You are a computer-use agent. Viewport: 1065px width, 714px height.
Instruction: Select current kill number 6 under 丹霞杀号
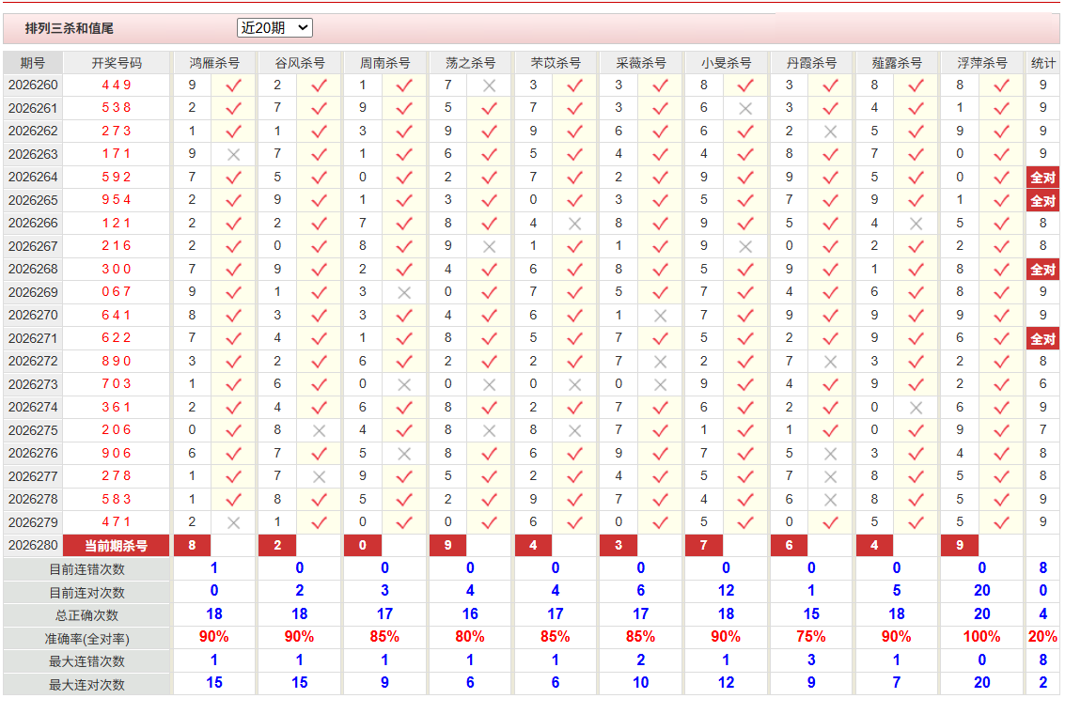click(789, 546)
